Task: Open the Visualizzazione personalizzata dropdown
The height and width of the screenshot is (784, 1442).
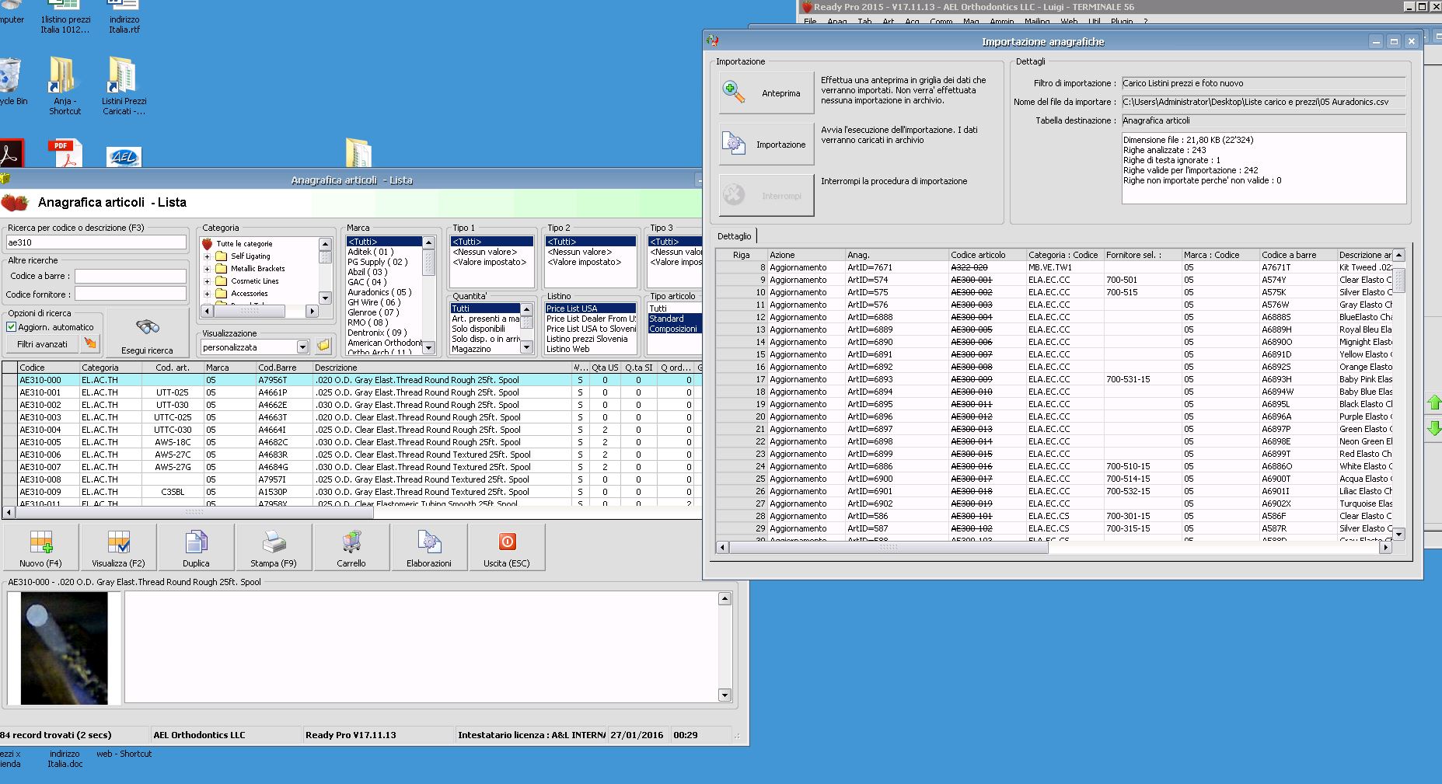Action: tap(302, 347)
